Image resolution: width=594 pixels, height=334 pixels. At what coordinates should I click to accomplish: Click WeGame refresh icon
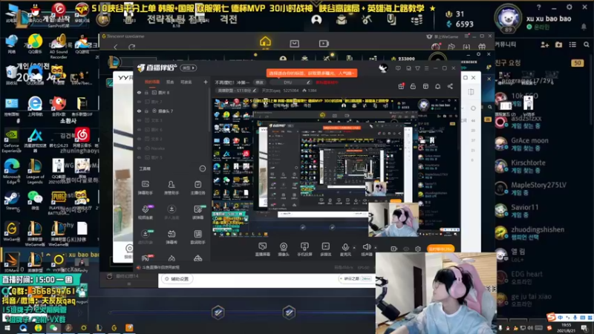click(132, 47)
